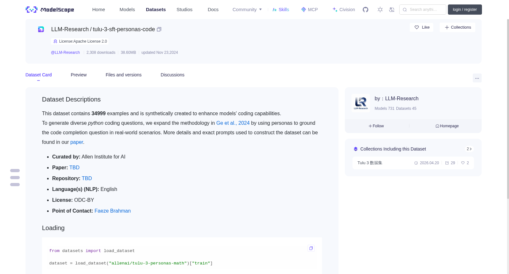Click the License:Apache License 2.0 tag

(x=80, y=41)
